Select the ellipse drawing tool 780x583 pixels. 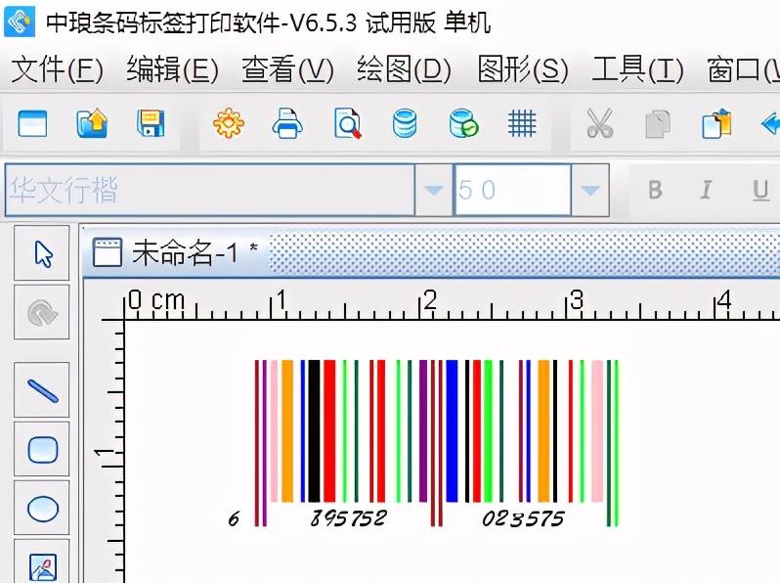(42, 509)
